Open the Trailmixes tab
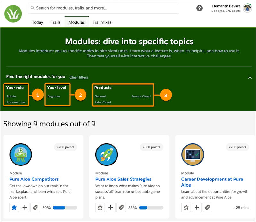The width and height of the screenshot is (256, 222). [102, 22]
